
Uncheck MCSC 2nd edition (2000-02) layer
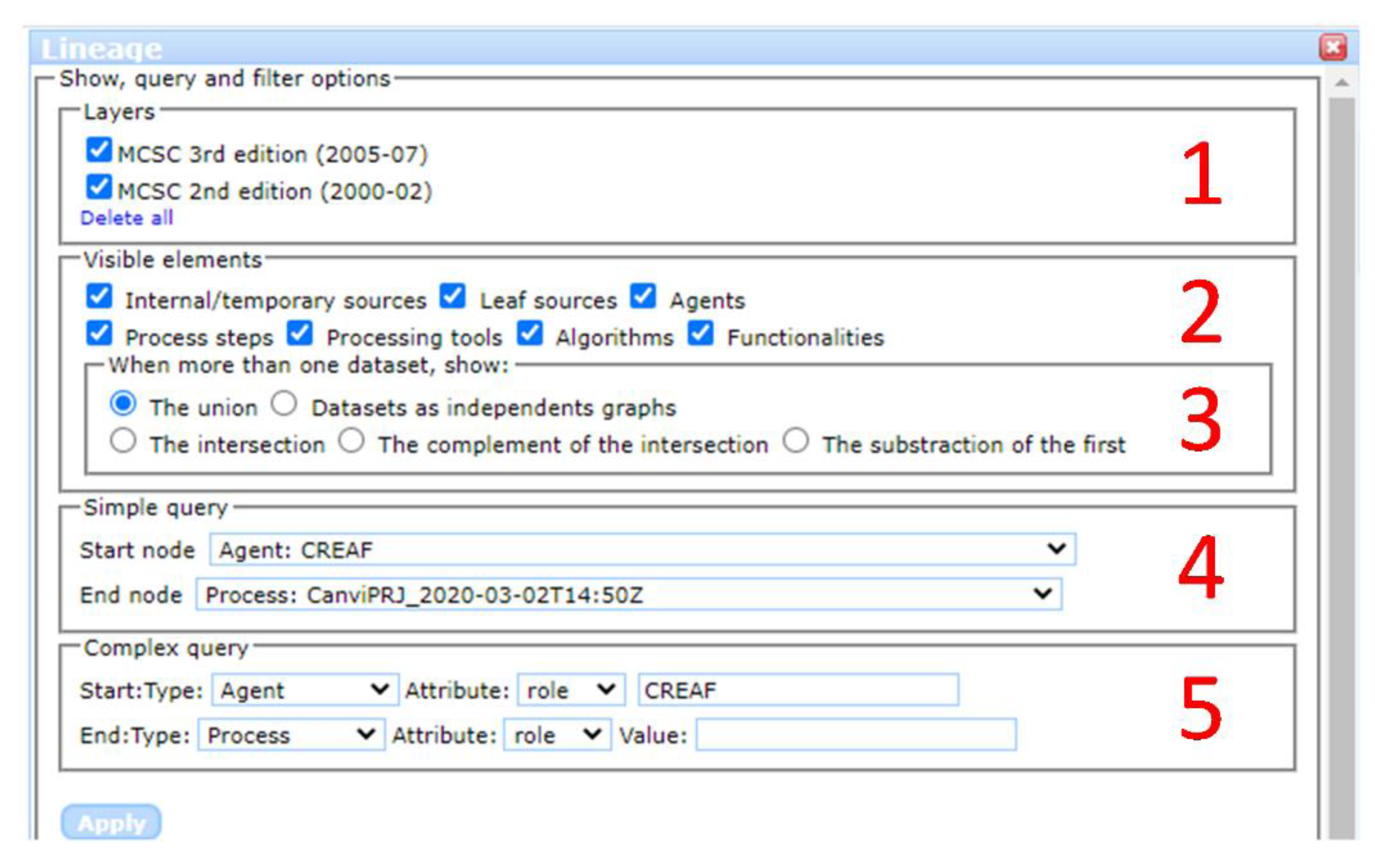[99, 187]
